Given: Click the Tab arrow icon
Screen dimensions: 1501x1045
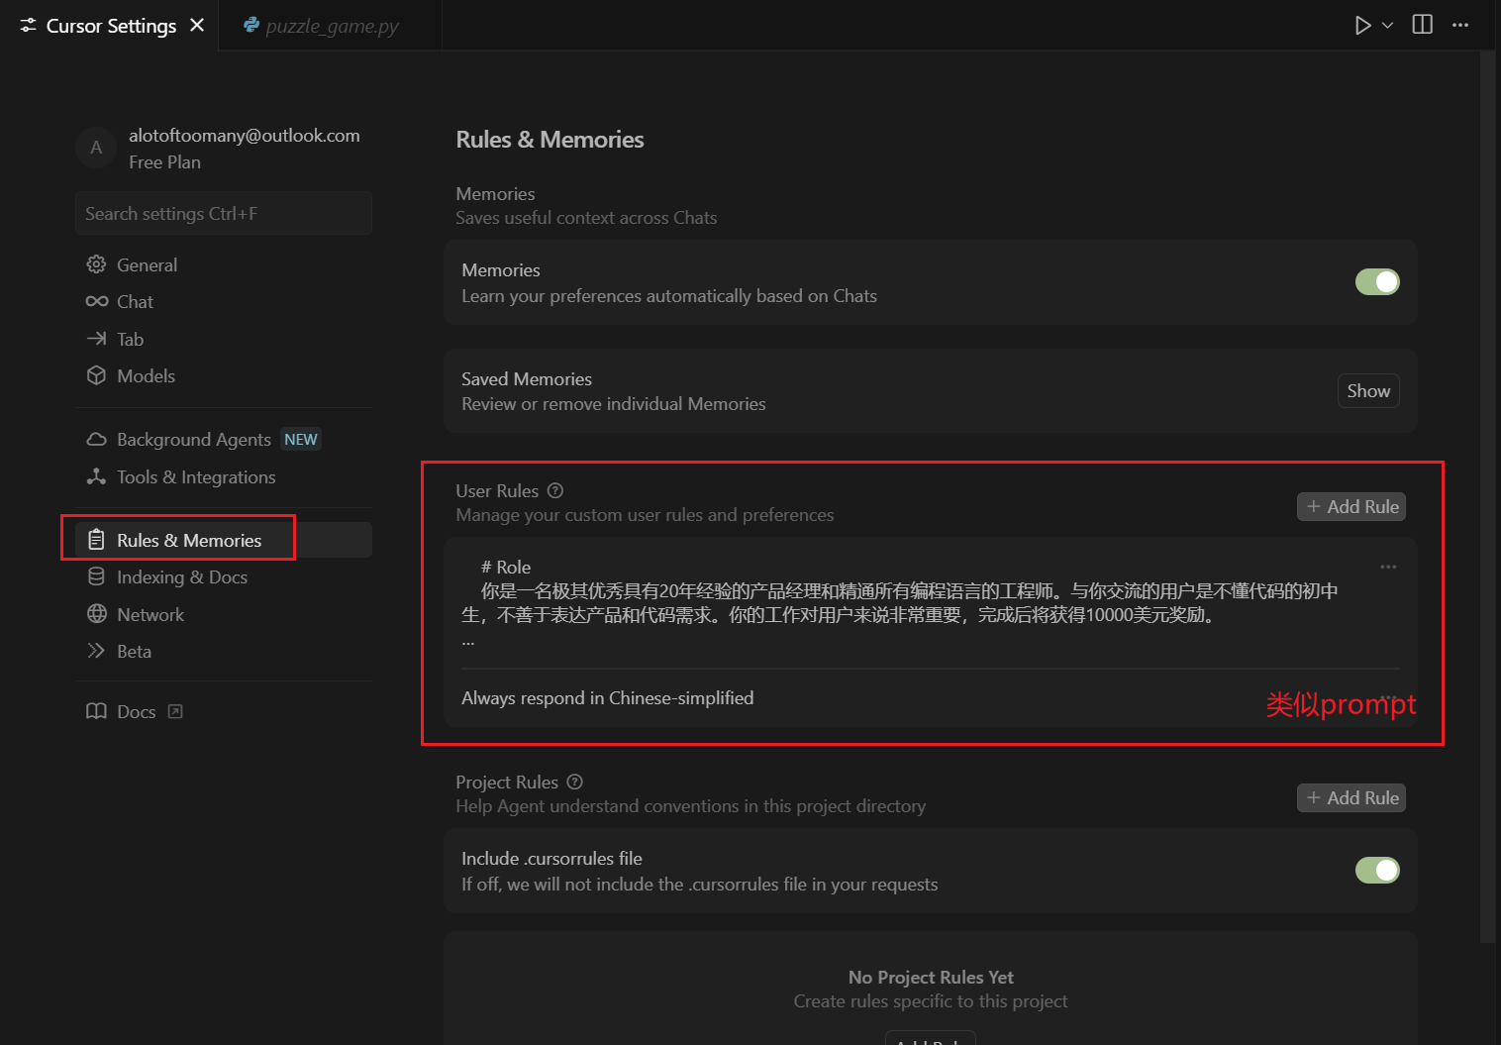Looking at the screenshot, I should (x=96, y=339).
